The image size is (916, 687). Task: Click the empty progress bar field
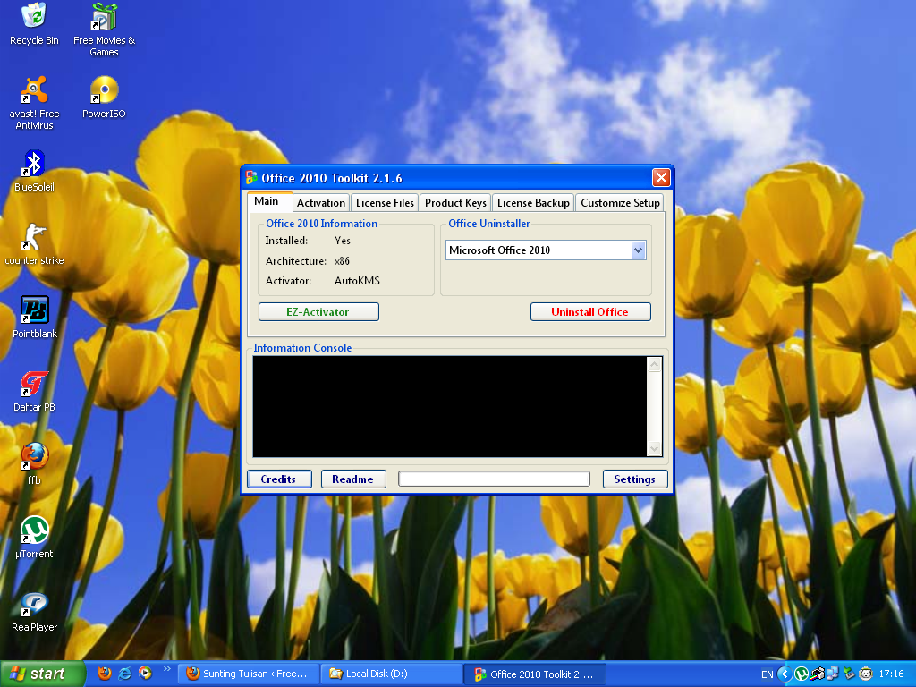(494, 479)
